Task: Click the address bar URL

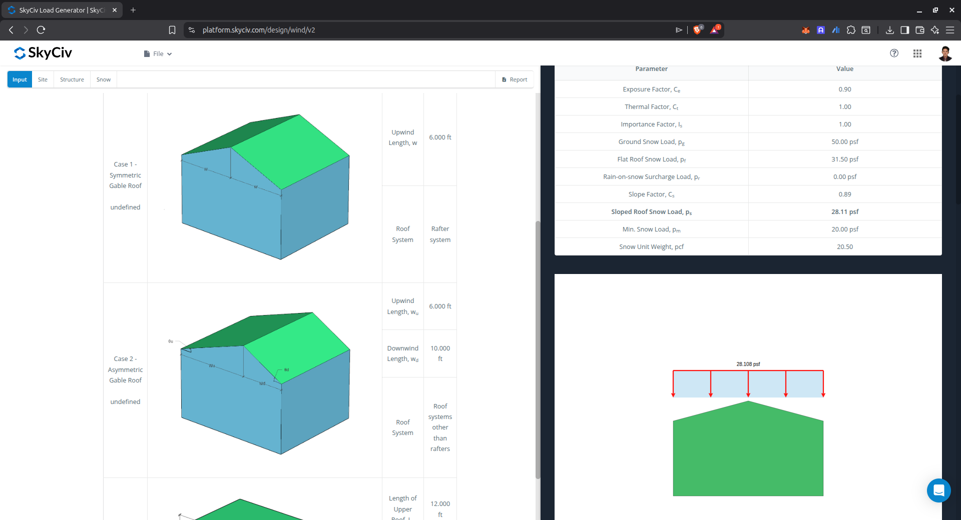Action: pyautogui.click(x=259, y=30)
